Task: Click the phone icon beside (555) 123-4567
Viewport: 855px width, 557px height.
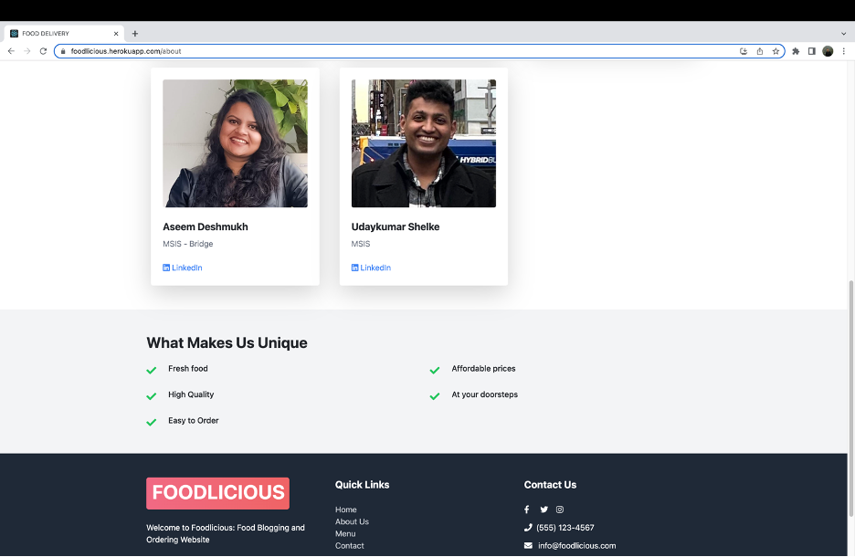Action: click(x=528, y=528)
